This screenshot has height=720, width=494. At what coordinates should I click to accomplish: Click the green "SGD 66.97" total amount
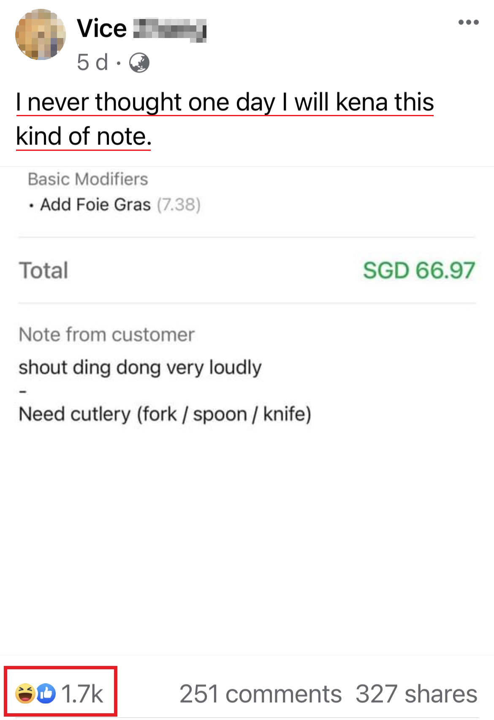point(419,270)
